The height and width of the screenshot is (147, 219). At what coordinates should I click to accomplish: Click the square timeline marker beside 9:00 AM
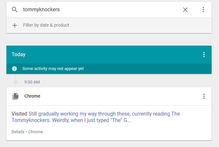coord(15,82)
